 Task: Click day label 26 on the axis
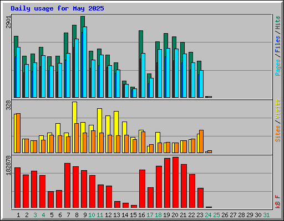pos(225,215)
